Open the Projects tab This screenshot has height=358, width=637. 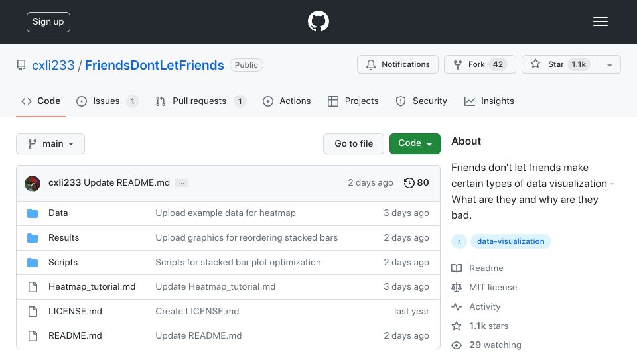[x=353, y=101]
